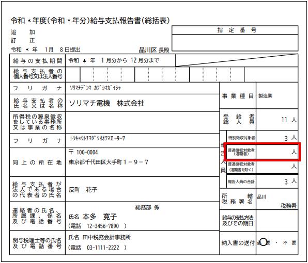Click the 所轄税務署名 value 品川
308x263 pixels.
click(261, 196)
